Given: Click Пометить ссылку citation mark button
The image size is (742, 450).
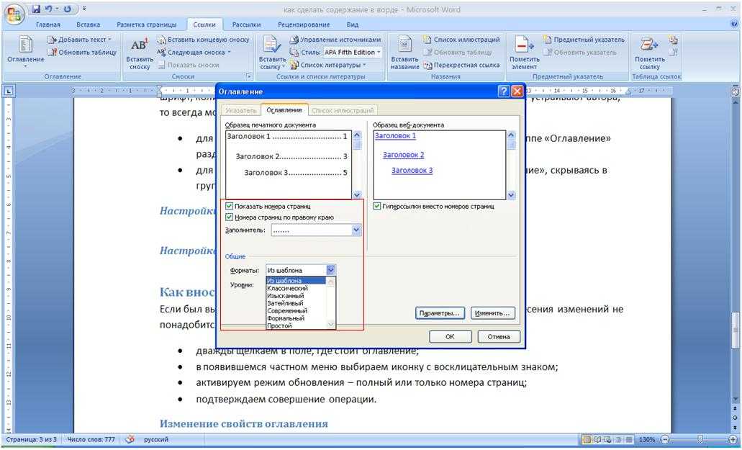Looking at the screenshot, I should (x=650, y=53).
